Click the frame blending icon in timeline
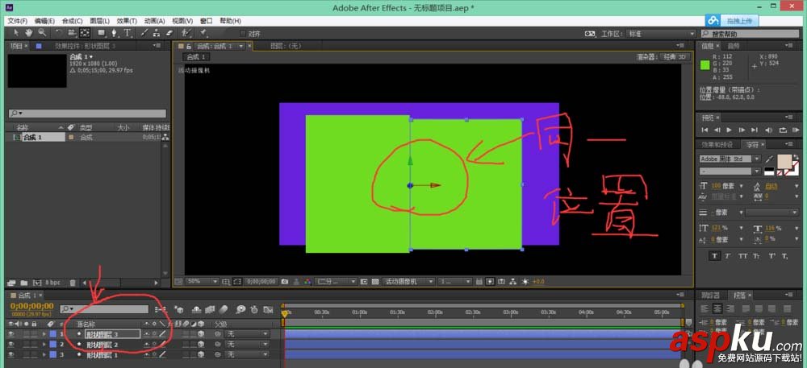 210,309
